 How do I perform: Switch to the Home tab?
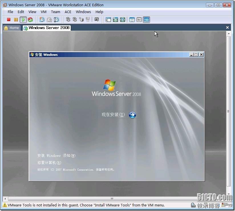[x=12, y=28]
